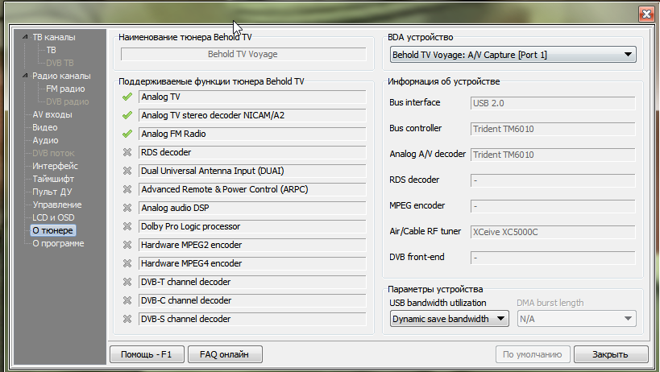Click the green checkmark beside Analog TV
660x372 pixels.
[127, 97]
